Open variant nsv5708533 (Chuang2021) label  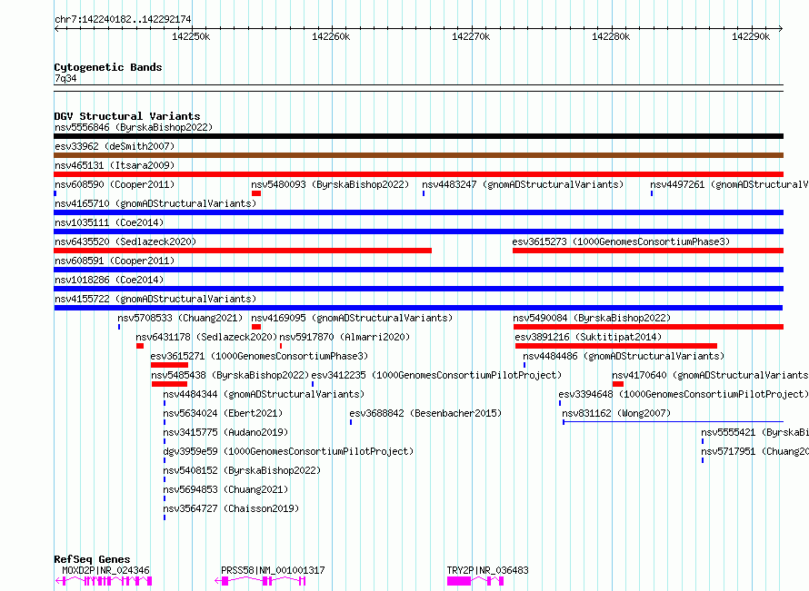[x=180, y=318]
